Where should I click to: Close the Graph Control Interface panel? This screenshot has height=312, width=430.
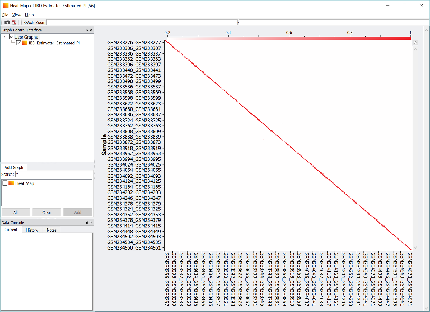(x=91, y=30)
